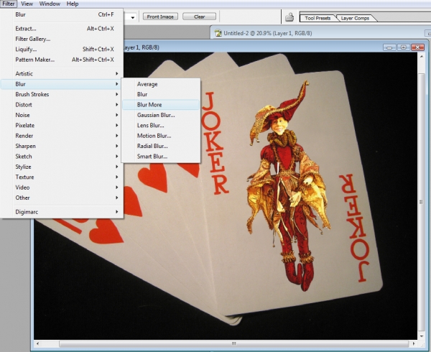Open Motion Blur... dialog
This screenshot has width=431, height=352.
[161, 136]
